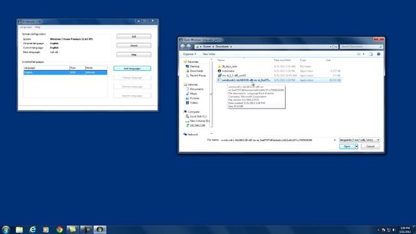Image resolution: width=416 pixels, height=234 pixels.
Task: Show hidden system tray icons
Action: (378, 229)
